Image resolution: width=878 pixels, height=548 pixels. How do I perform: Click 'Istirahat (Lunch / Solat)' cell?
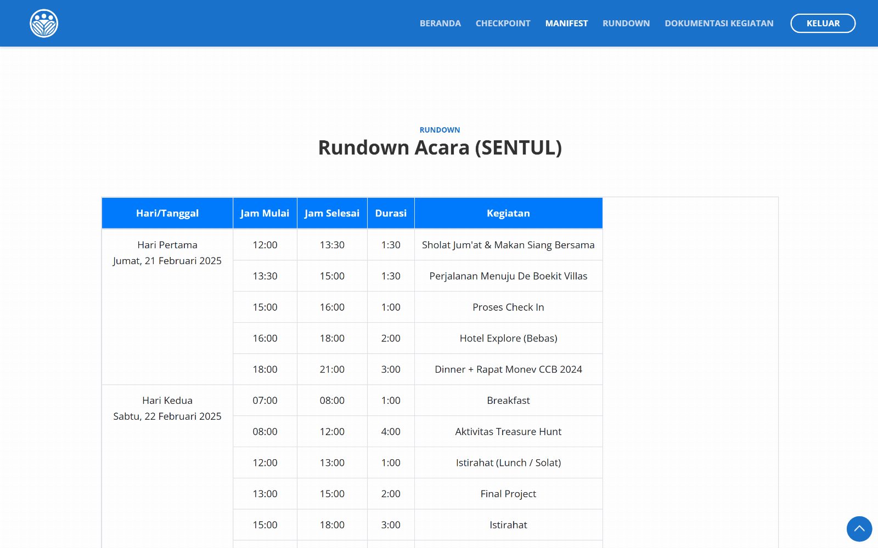pos(508,463)
